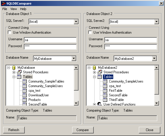Click Tables folder icon in MyDatabase2 tree
The height and width of the screenshot is (136, 165).
99,77
